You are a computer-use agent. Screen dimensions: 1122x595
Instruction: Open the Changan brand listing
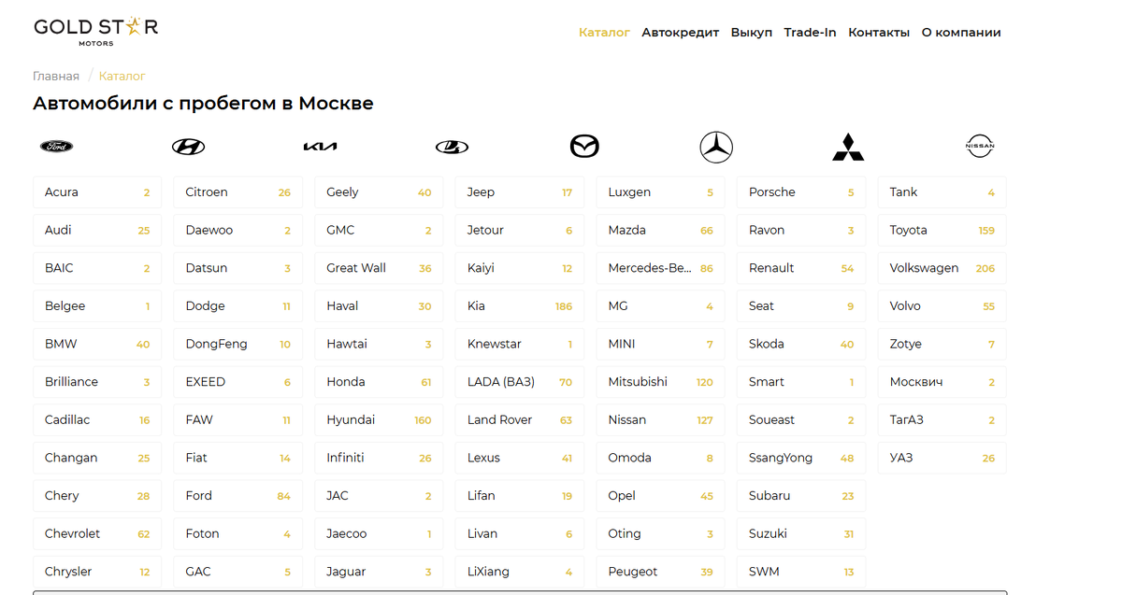(x=97, y=458)
